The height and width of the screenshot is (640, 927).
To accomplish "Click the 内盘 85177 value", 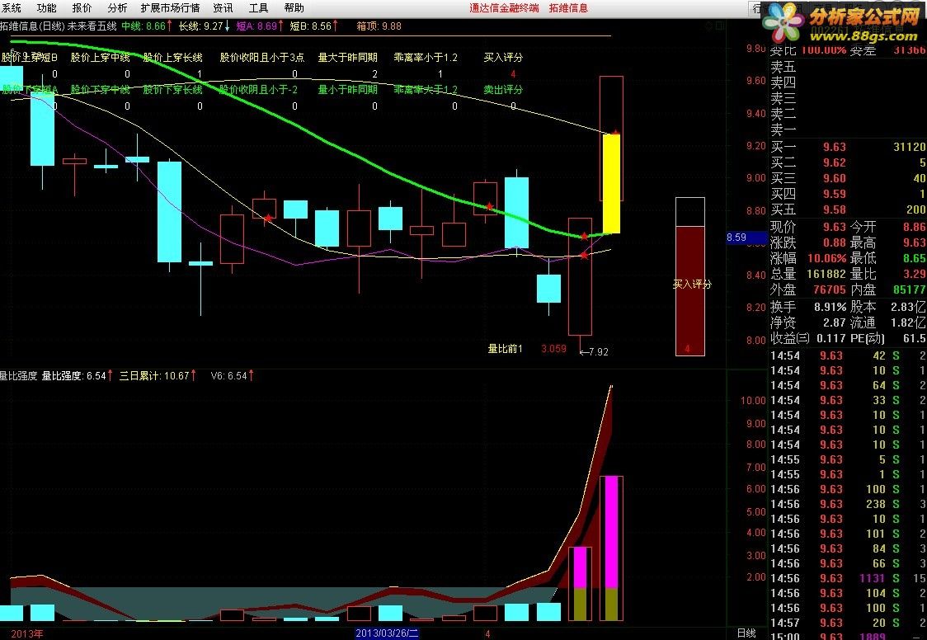I will click(909, 289).
